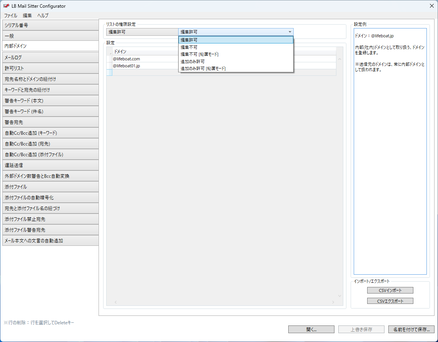Viewport: 438px width, 342px height.
Task: Select the 追加のみ許可 dropdown option
Action: click(x=192, y=62)
